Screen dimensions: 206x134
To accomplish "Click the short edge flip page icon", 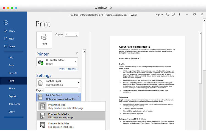I will [x=42, y=125].
